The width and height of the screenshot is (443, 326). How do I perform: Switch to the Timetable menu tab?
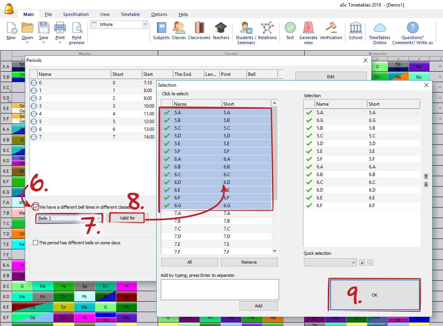pos(130,14)
